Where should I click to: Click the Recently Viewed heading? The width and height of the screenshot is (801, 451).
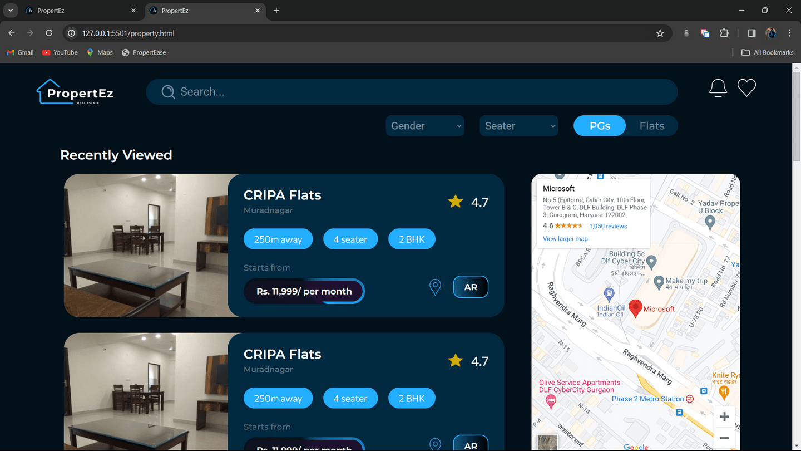click(116, 155)
